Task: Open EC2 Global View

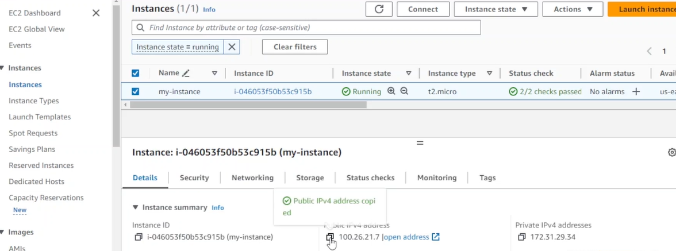Action: coord(37,29)
